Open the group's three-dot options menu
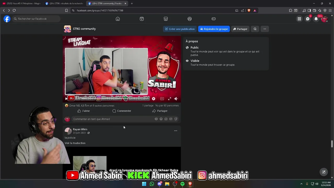This screenshot has width=334, height=188. tap(265, 29)
